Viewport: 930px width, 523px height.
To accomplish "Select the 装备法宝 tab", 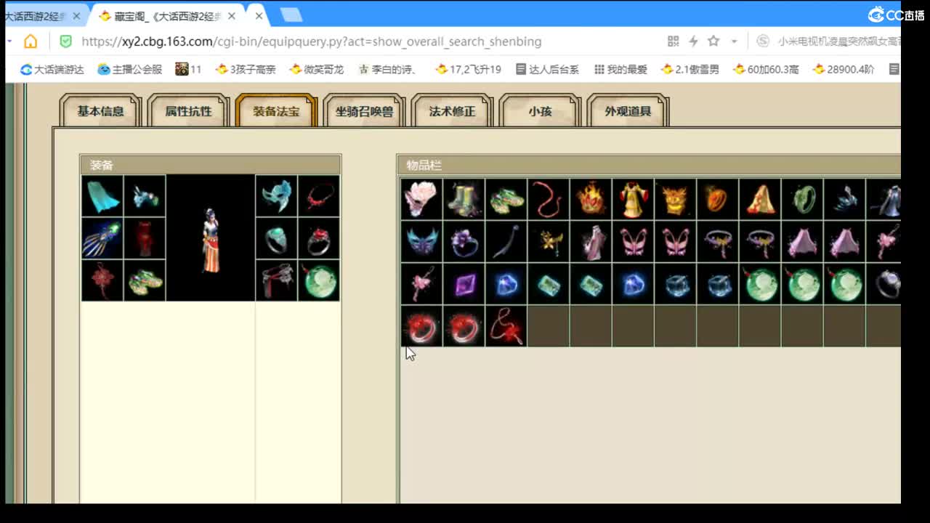I will click(x=276, y=111).
